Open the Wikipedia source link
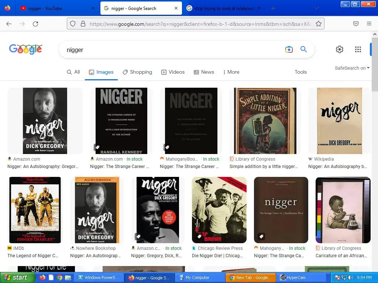Image resolution: width=378 pixels, height=283 pixels. [321, 159]
